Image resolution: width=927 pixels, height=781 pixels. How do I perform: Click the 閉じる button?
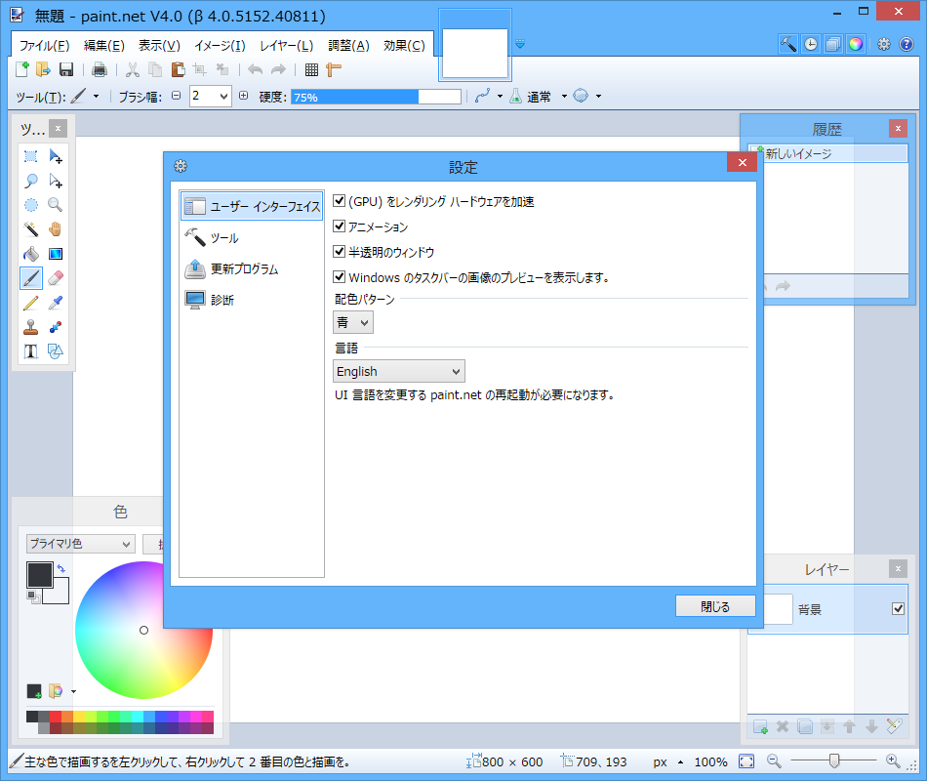[715, 605]
